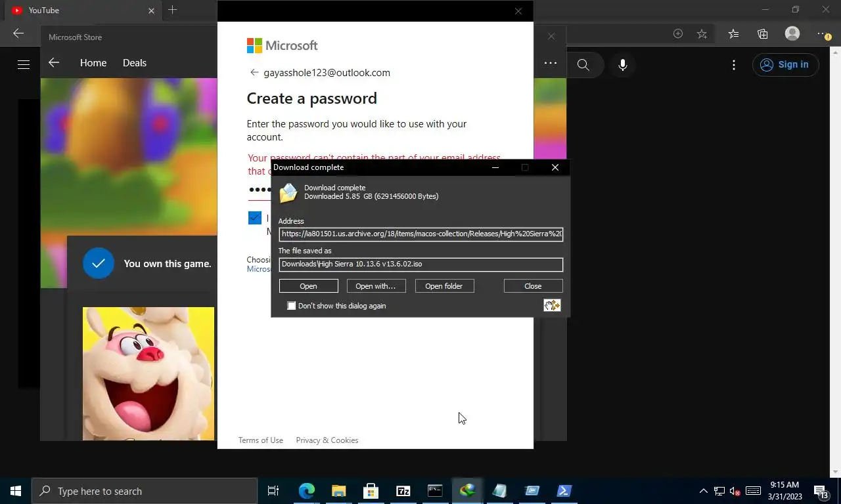Click Close in Download complete dialog
The image size is (841, 504).
(533, 286)
